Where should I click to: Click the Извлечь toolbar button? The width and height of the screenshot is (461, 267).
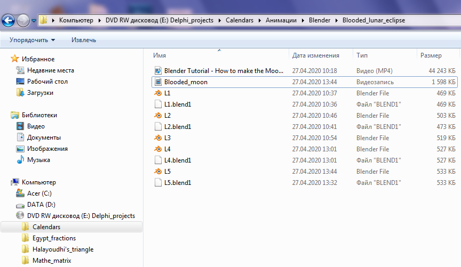click(83, 40)
